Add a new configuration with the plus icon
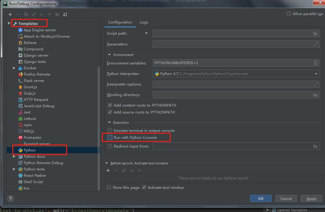 tap(10, 14)
